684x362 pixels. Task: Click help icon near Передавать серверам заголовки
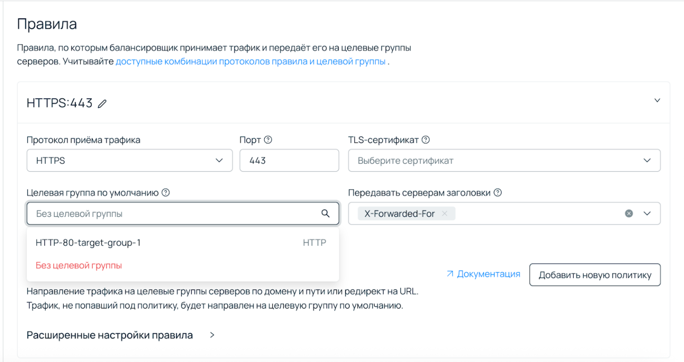click(497, 193)
